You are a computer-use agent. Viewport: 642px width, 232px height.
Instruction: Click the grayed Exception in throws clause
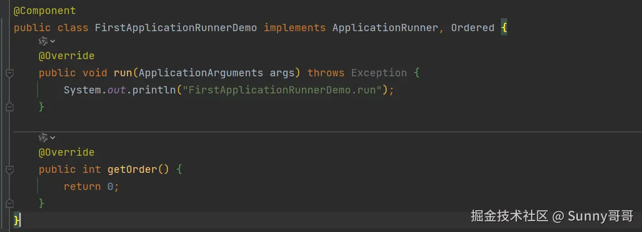[379, 73]
